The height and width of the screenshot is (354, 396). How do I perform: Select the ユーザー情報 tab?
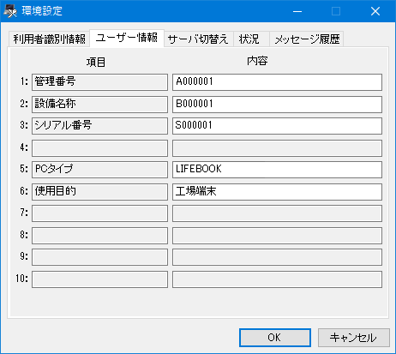click(127, 38)
